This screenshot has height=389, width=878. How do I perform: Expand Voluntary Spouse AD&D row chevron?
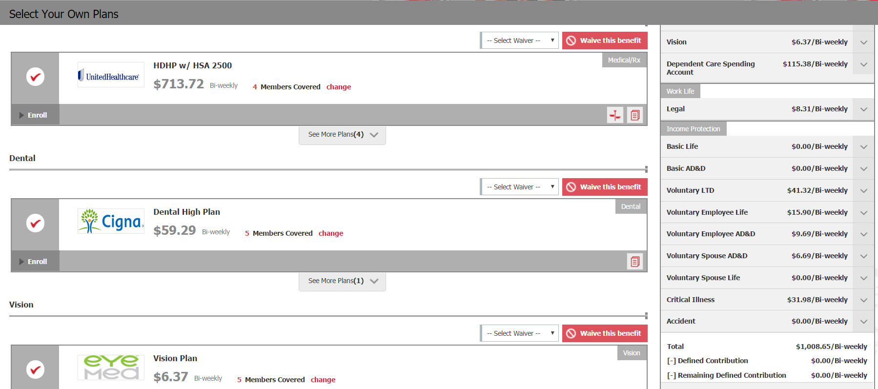coord(863,256)
